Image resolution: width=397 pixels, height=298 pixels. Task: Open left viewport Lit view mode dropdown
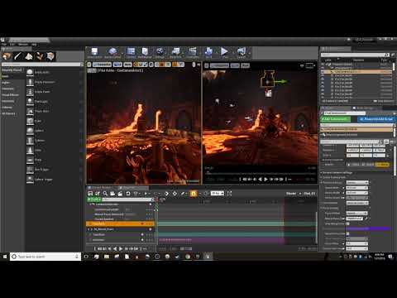[x=117, y=65]
